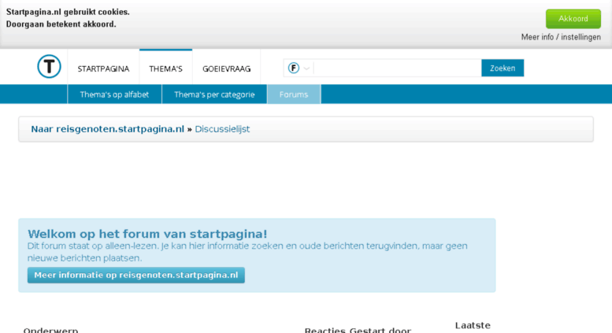
Task: Click the 'Doorgaan betekent akkoord.' text
Action: pyautogui.click(x=61, y=24)
